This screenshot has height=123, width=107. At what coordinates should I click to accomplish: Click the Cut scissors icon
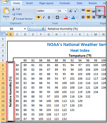(13, 9)
